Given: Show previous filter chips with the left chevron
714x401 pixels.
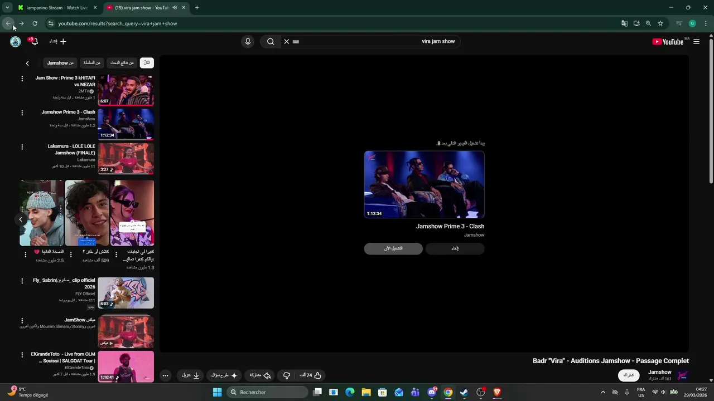Looking at the screenshot, I should click(27, 63).
